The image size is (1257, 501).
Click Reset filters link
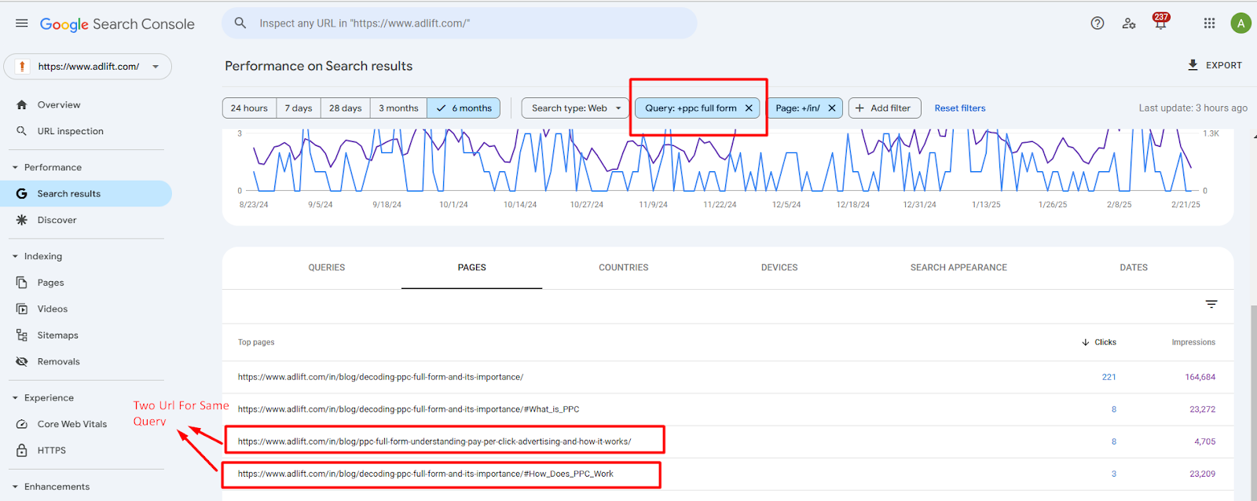[960, 108]
